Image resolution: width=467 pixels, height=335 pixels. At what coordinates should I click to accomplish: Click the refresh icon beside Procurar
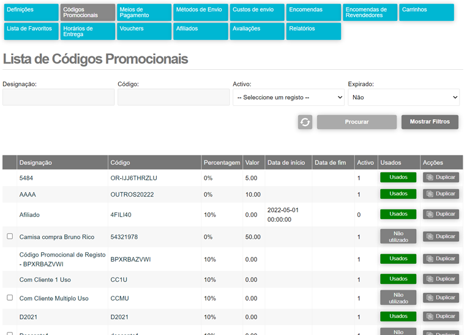click(305, 122)
